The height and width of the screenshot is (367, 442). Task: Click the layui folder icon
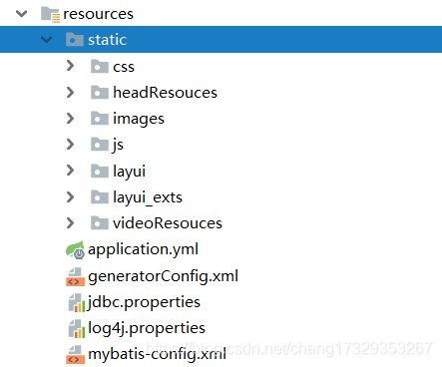pos(100,171)
